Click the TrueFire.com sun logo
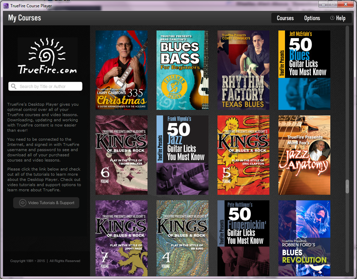Image resolution: width=357 pixels, height=279 pixels. (x=47, y=56)
